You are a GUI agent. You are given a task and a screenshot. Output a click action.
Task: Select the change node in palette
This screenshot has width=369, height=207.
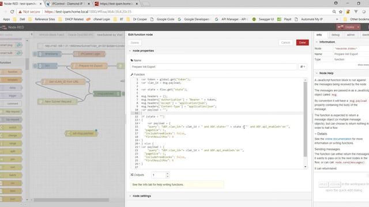12,136
